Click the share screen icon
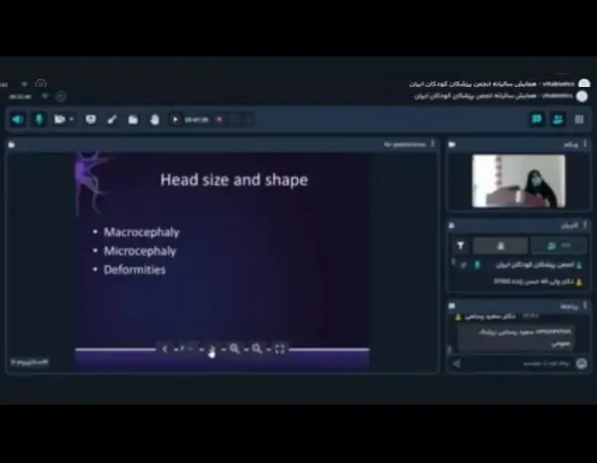The width and height of the screenshot is (597, 463). point(91,119)
